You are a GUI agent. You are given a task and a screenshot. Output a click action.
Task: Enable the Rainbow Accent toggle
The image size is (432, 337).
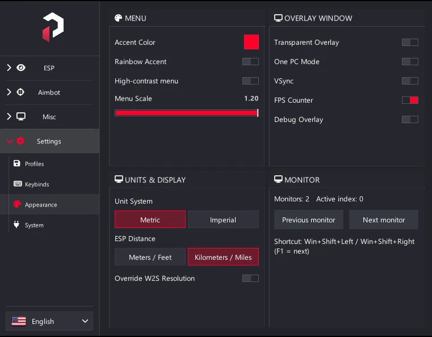(250, 61)
